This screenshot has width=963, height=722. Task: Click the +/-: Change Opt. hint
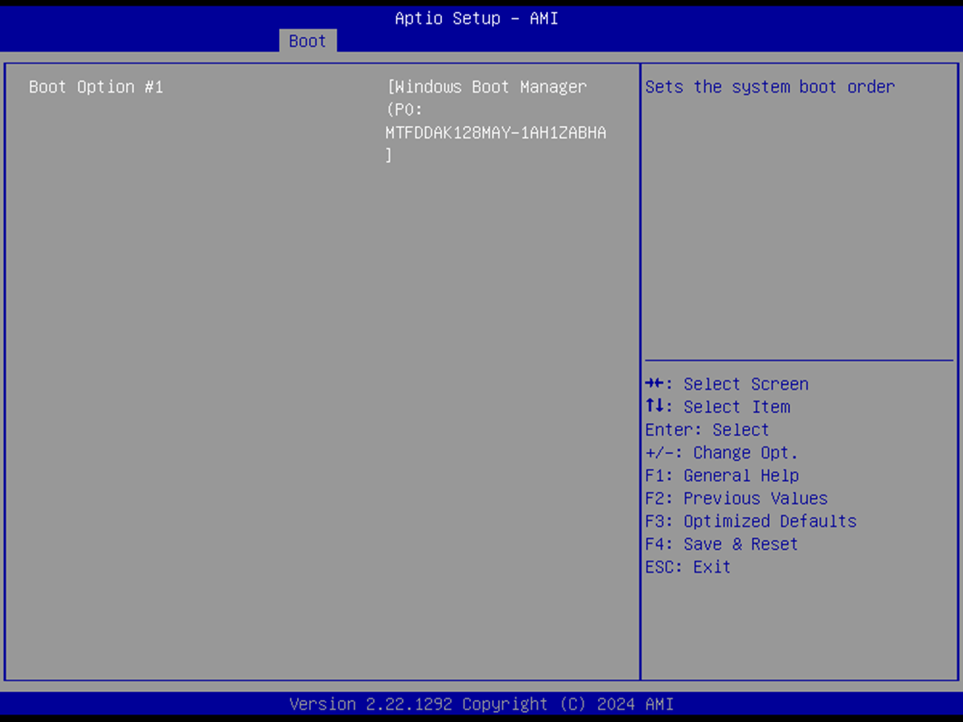click(721, 453)
